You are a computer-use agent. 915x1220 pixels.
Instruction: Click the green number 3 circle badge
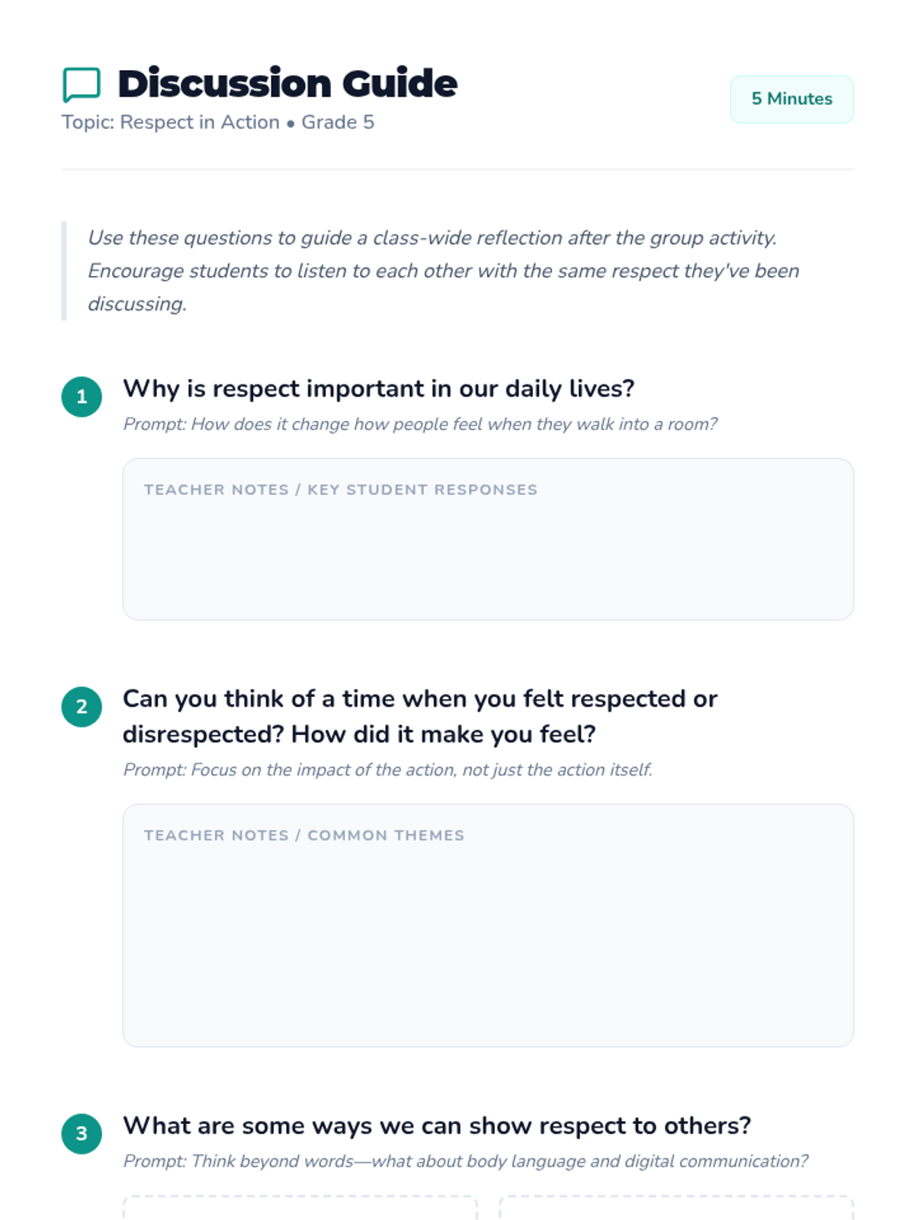point(82,1134)
